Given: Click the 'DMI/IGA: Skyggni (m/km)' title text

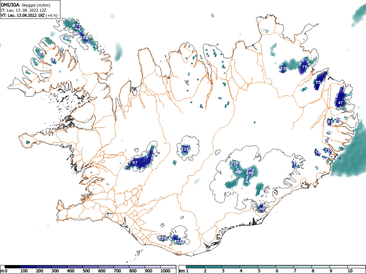Looking at the screenshot, I should (x=26, y=5).
